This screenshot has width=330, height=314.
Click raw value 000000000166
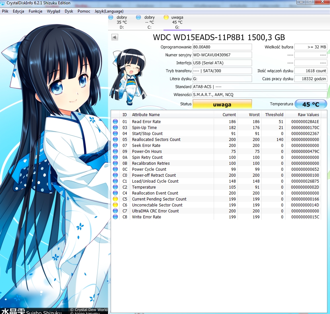tap(305, 199)
